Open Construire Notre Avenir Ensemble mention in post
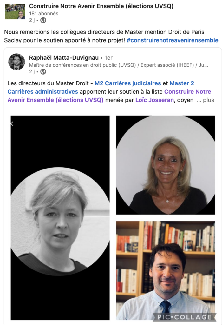Image resolution: width=222 pixels, height=325 pixels. tap(109, 96)
